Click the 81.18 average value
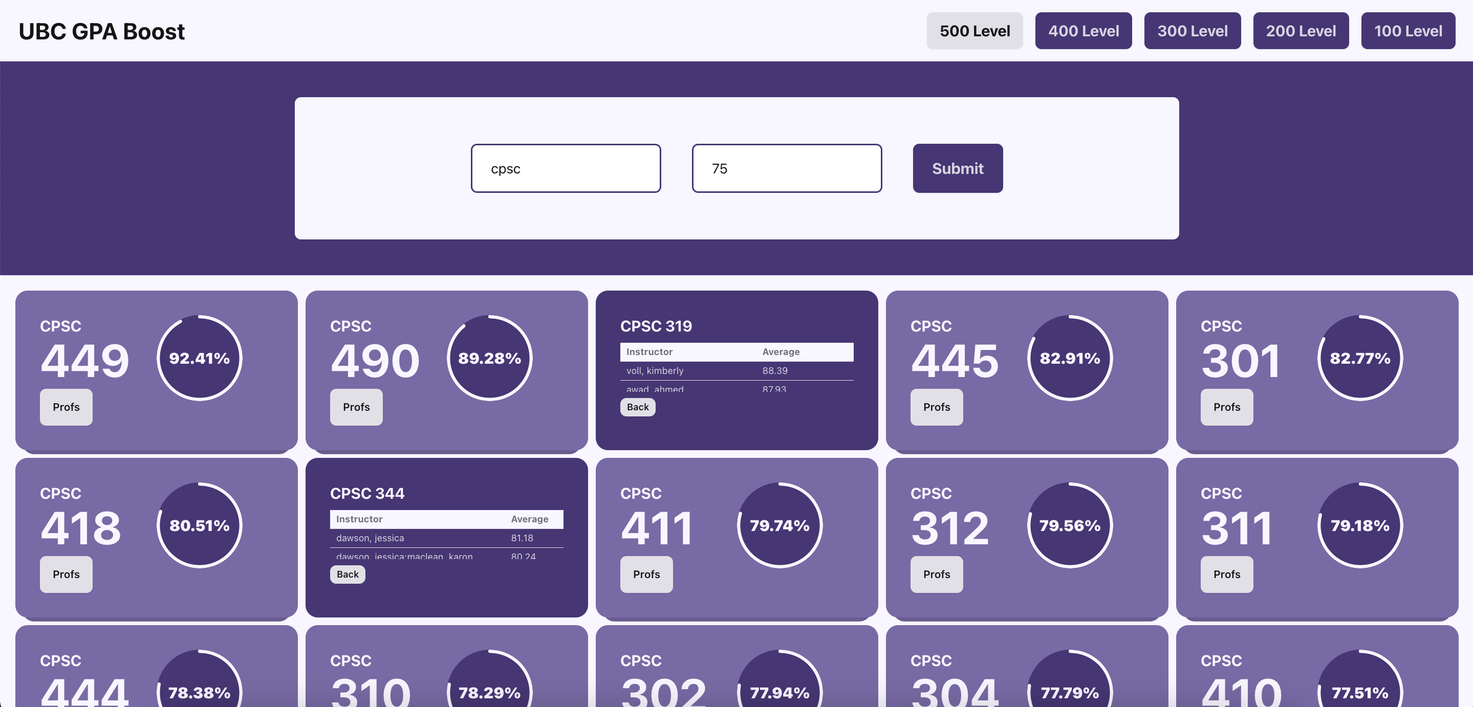This screenshot has height=707, width=1473. click(x=522, y=538)
